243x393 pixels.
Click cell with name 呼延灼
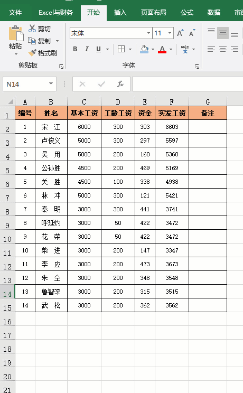tap(51, 223)
